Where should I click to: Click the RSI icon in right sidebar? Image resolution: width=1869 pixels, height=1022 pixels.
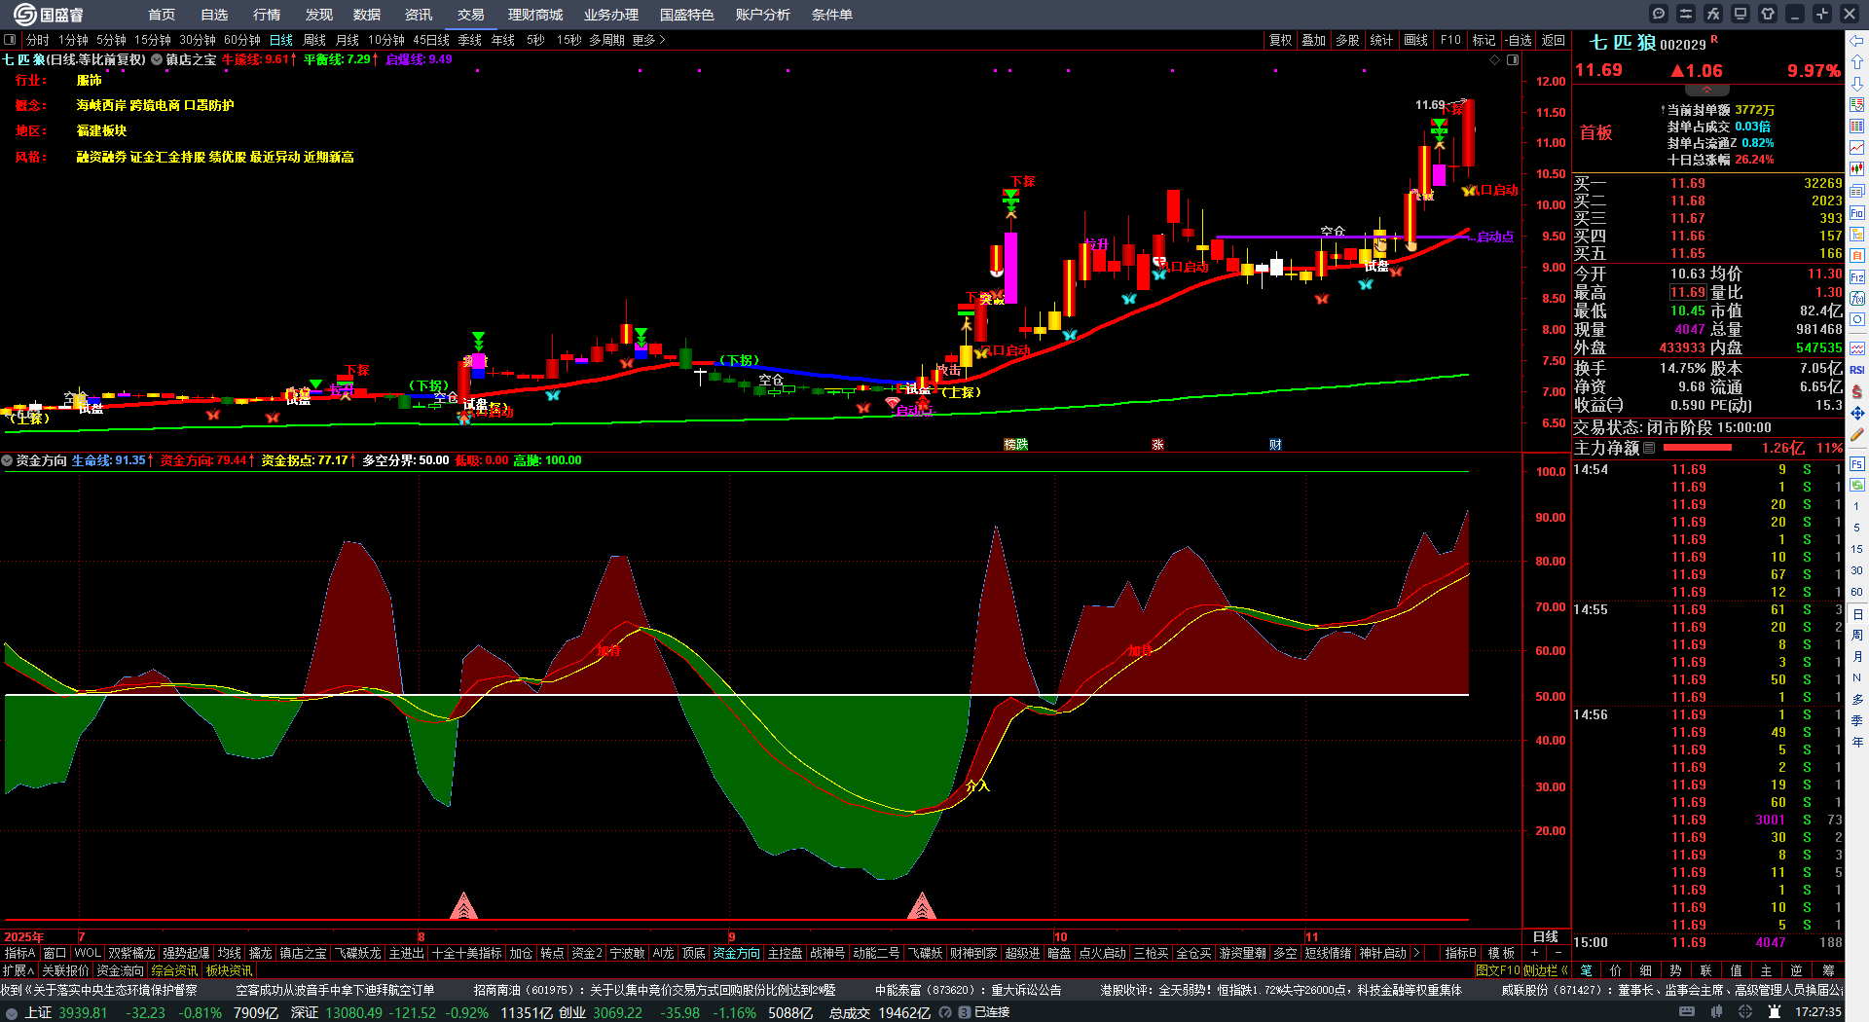tap(1857, 370)
